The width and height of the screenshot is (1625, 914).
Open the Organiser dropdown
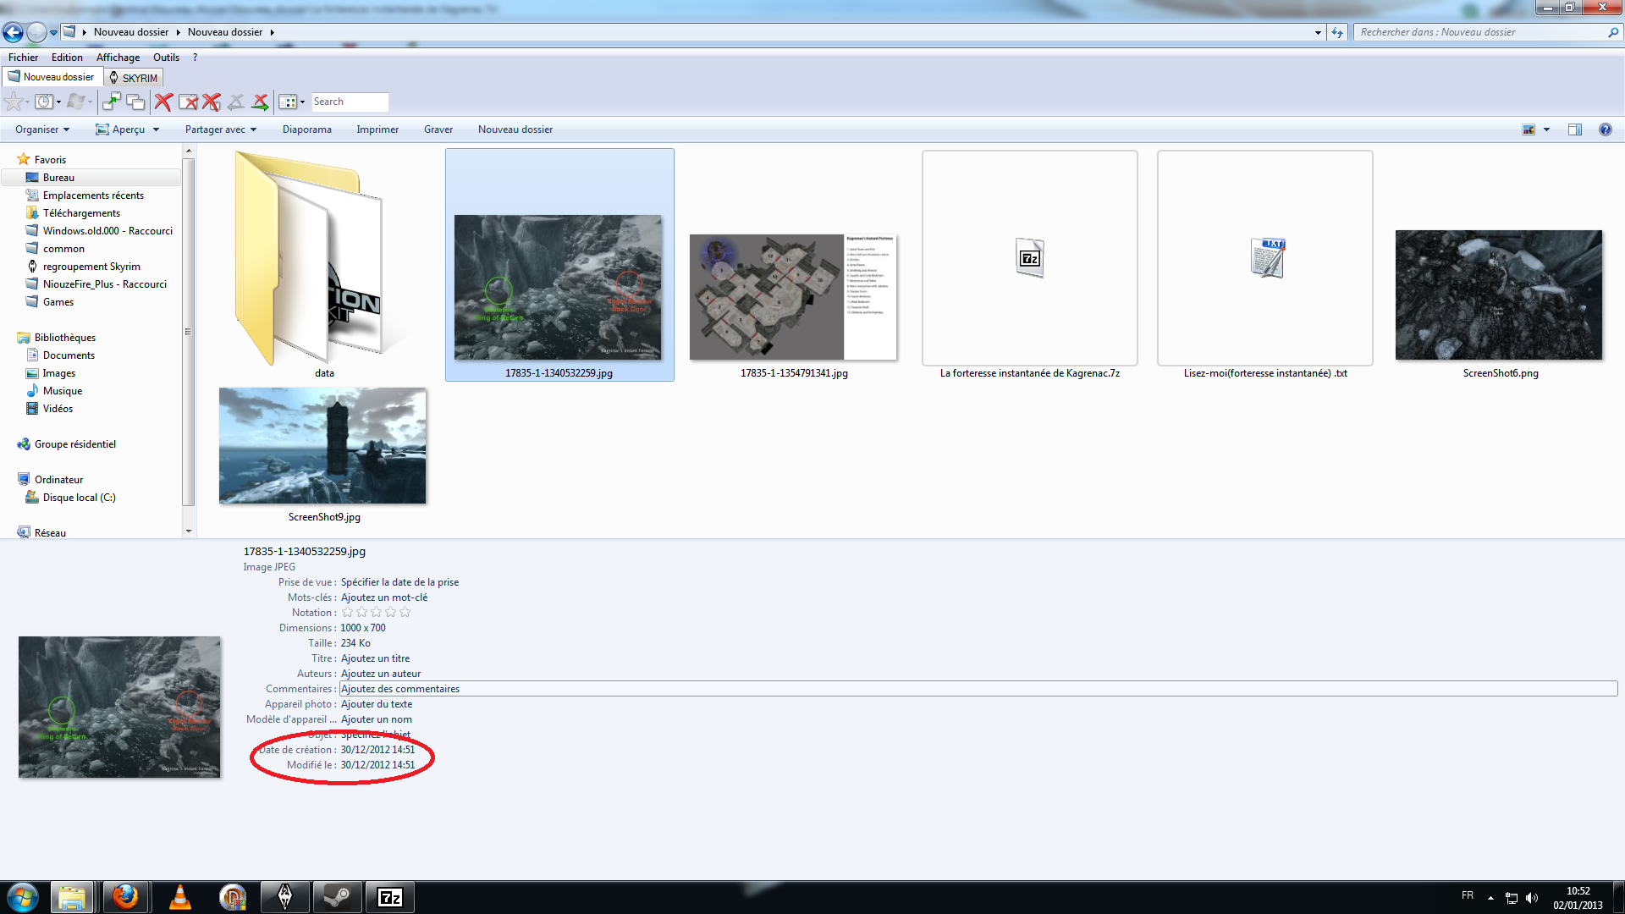point(42,129)
